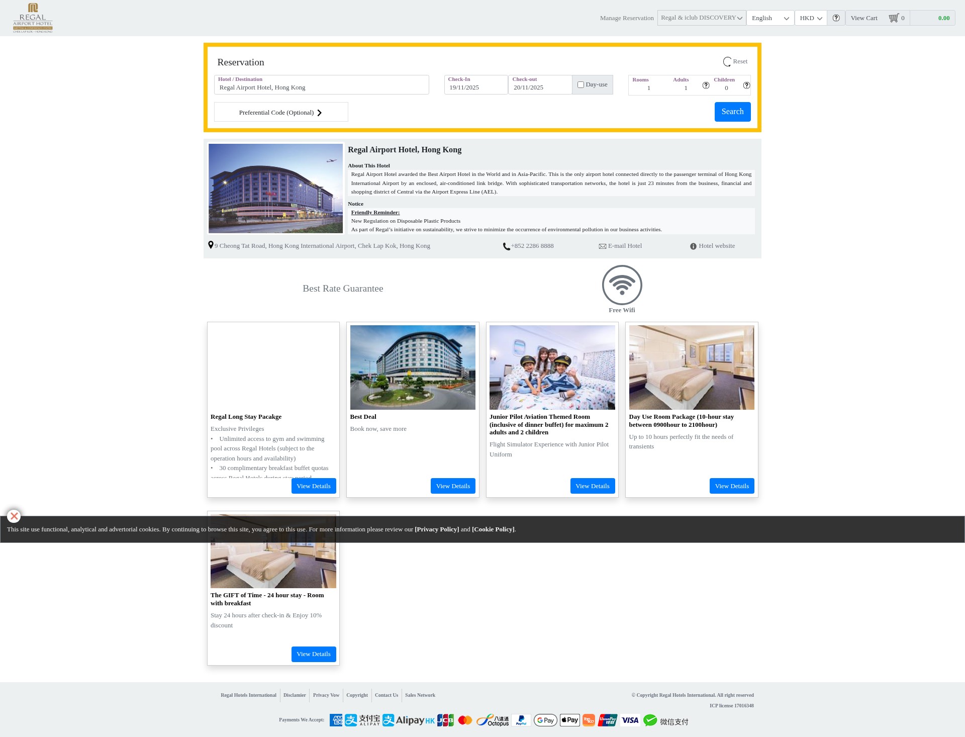The image size is (965, 737).
Task: Click Regal Hotels International footer link
Action: pos(248,695)
